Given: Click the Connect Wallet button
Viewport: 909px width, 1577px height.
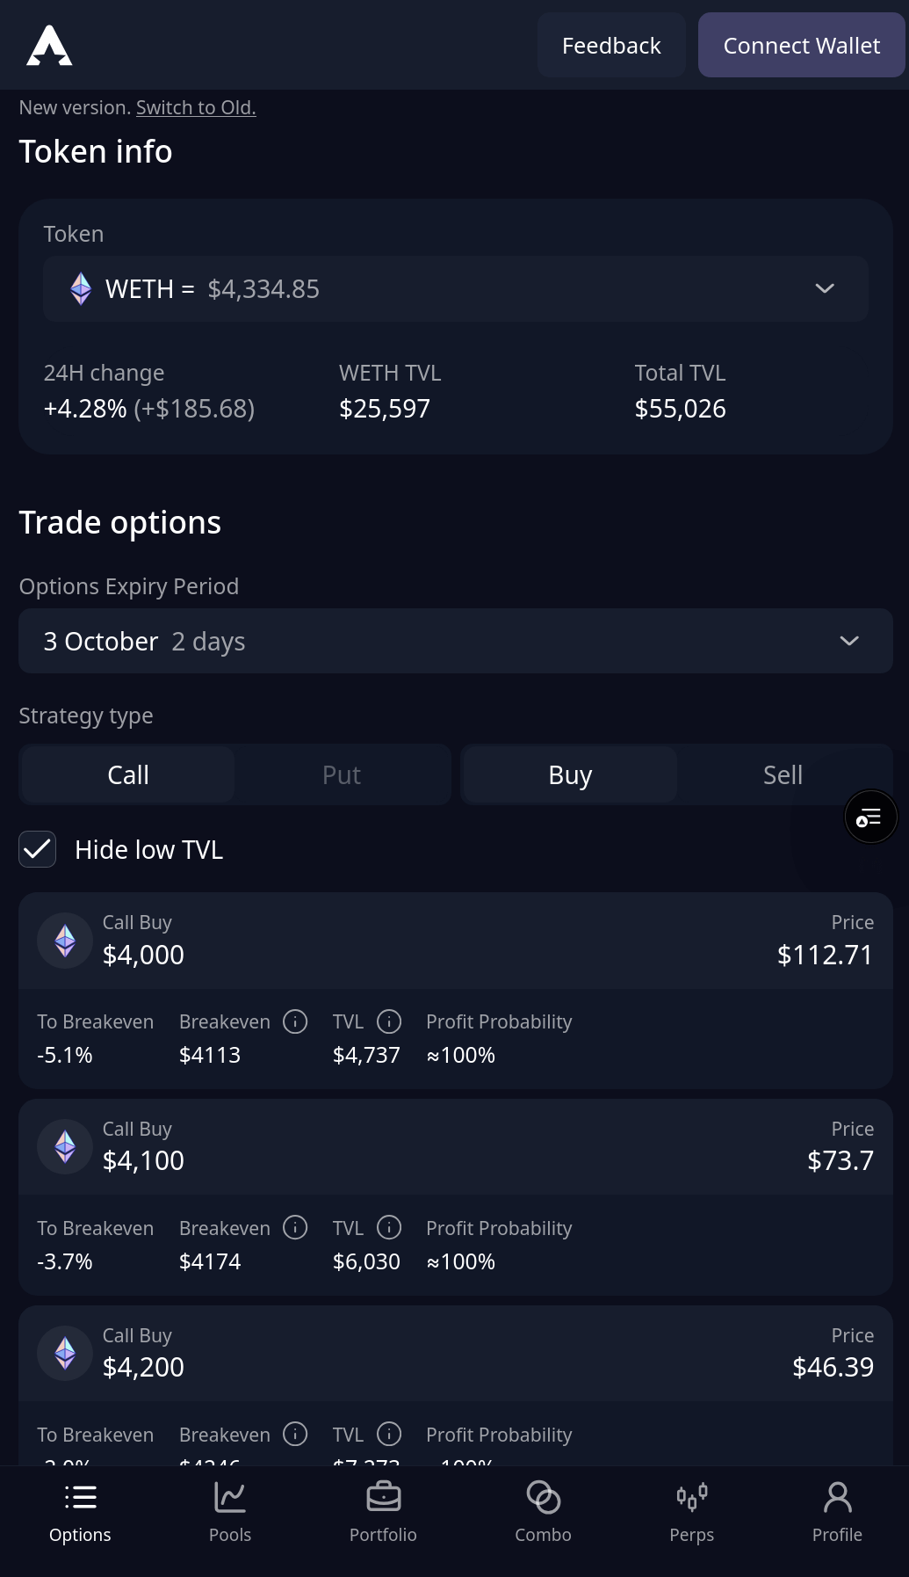Looking at the screenshot, I should 801,46.
